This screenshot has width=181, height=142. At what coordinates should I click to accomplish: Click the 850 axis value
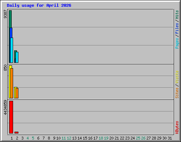pyautogui.click(x=5, y=67)
